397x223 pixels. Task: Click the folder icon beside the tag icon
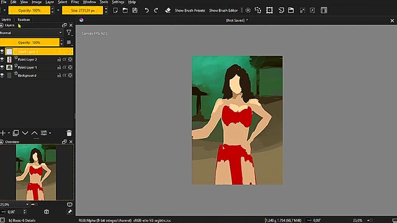coord(291,11)
